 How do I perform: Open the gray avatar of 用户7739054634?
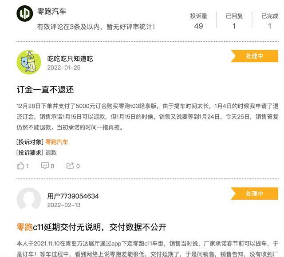(29, 198)
